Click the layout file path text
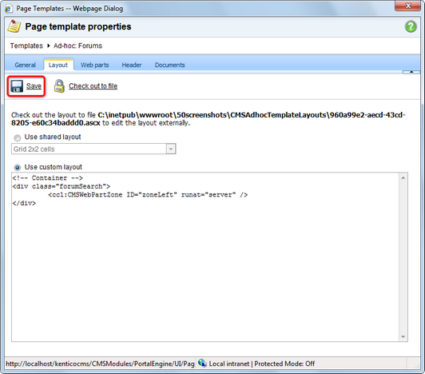The image size is (425, 374). coord(209,119)
